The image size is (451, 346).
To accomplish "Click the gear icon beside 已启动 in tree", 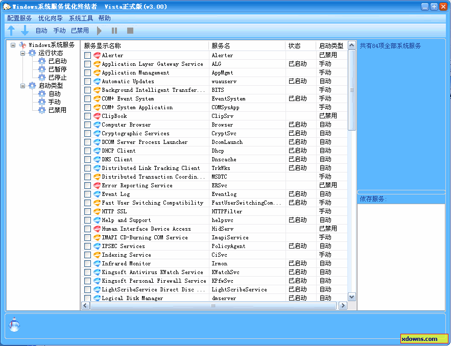I will pos(42,61).
